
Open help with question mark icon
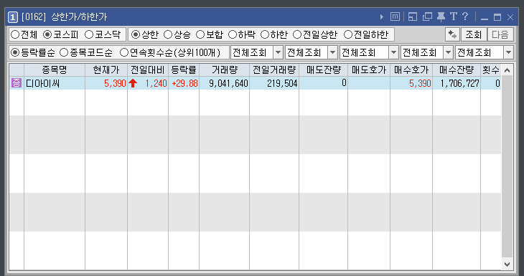465,16
